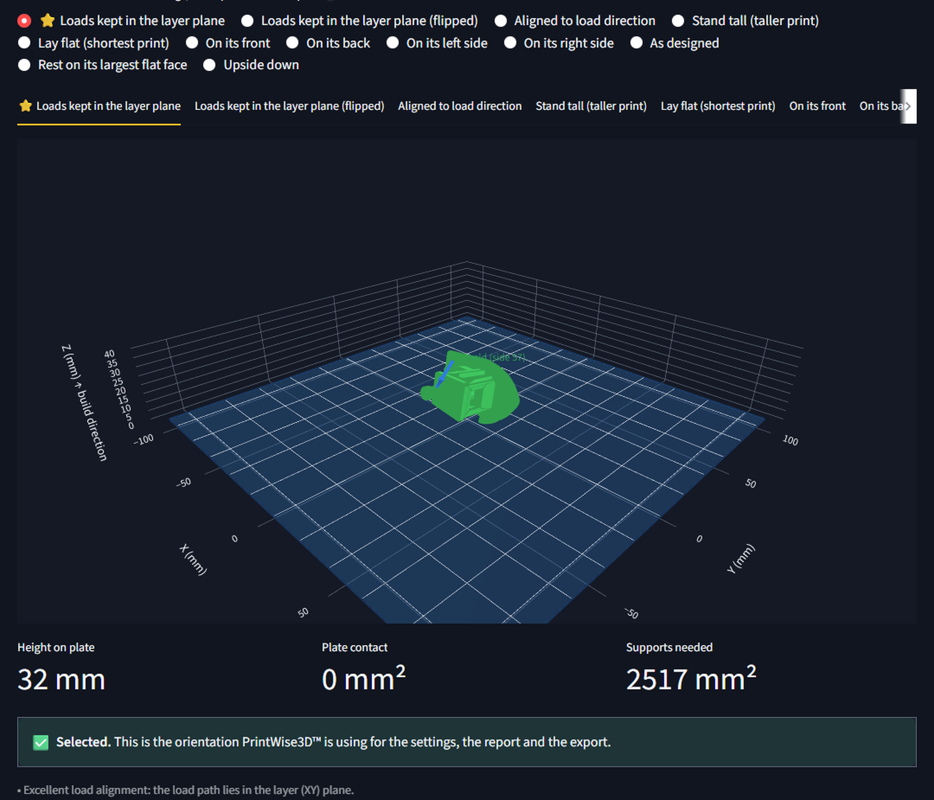Choose the 'Upside down' orientation radio
The height and width of the screenshot is (800, 934).
point(209,65)
